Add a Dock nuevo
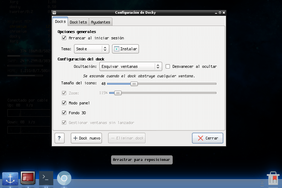The width and height of the screenshot is (282, 188). 86,138
